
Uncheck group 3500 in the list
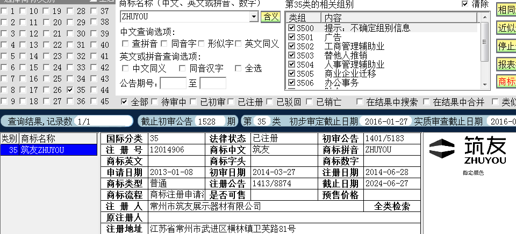point(291,27)
